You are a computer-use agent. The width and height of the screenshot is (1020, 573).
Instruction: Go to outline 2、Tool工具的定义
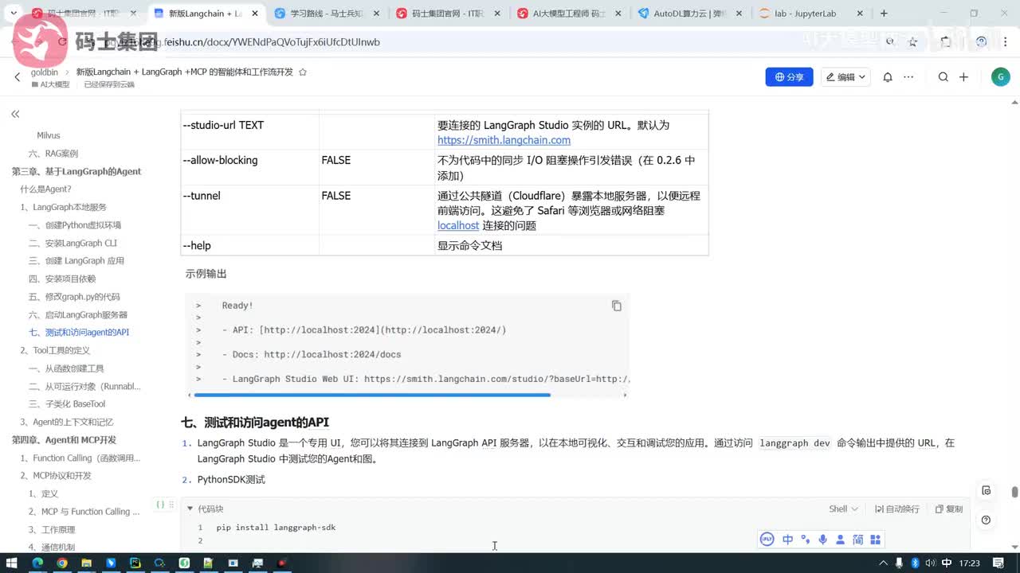[x=55, y=350]
